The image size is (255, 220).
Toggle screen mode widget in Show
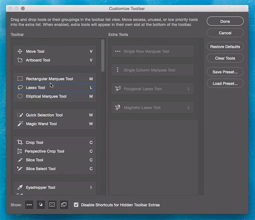64,205
